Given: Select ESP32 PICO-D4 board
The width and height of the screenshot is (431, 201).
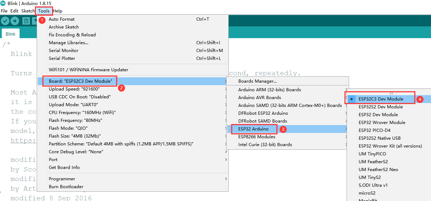Looking at the screenshot, I should tap(389, 130).
